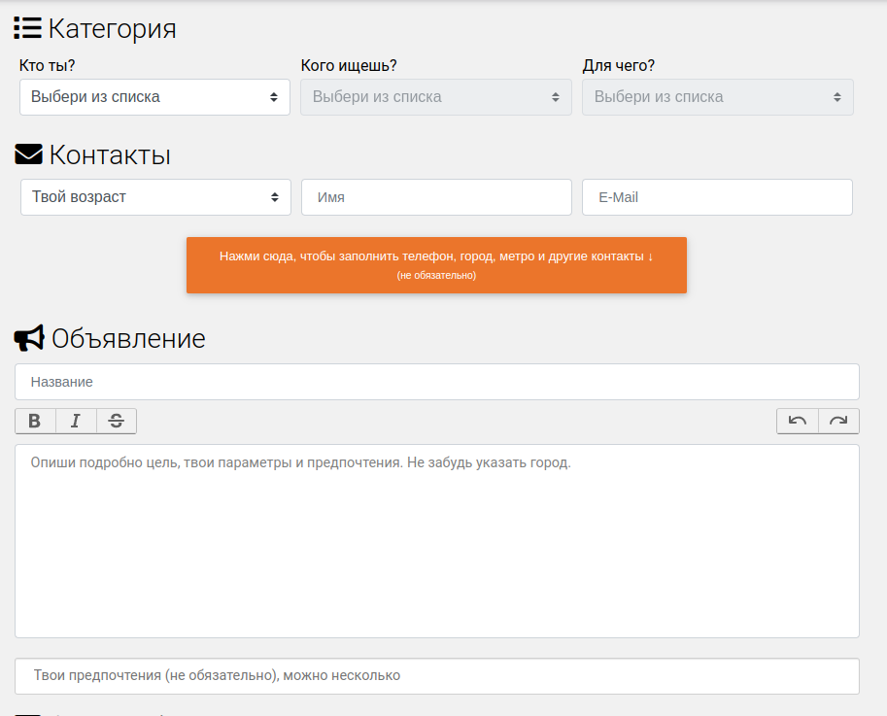Click into the ad description text area
Screen dimensions: 887x716
[x=437, y=541]
